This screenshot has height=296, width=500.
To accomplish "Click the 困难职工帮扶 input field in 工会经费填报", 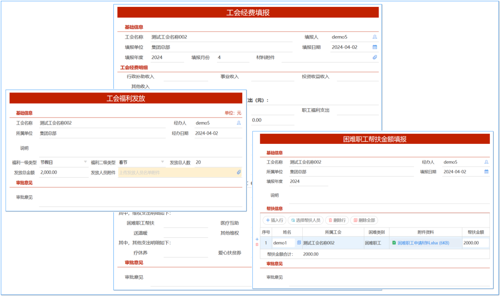I will 186,223.
